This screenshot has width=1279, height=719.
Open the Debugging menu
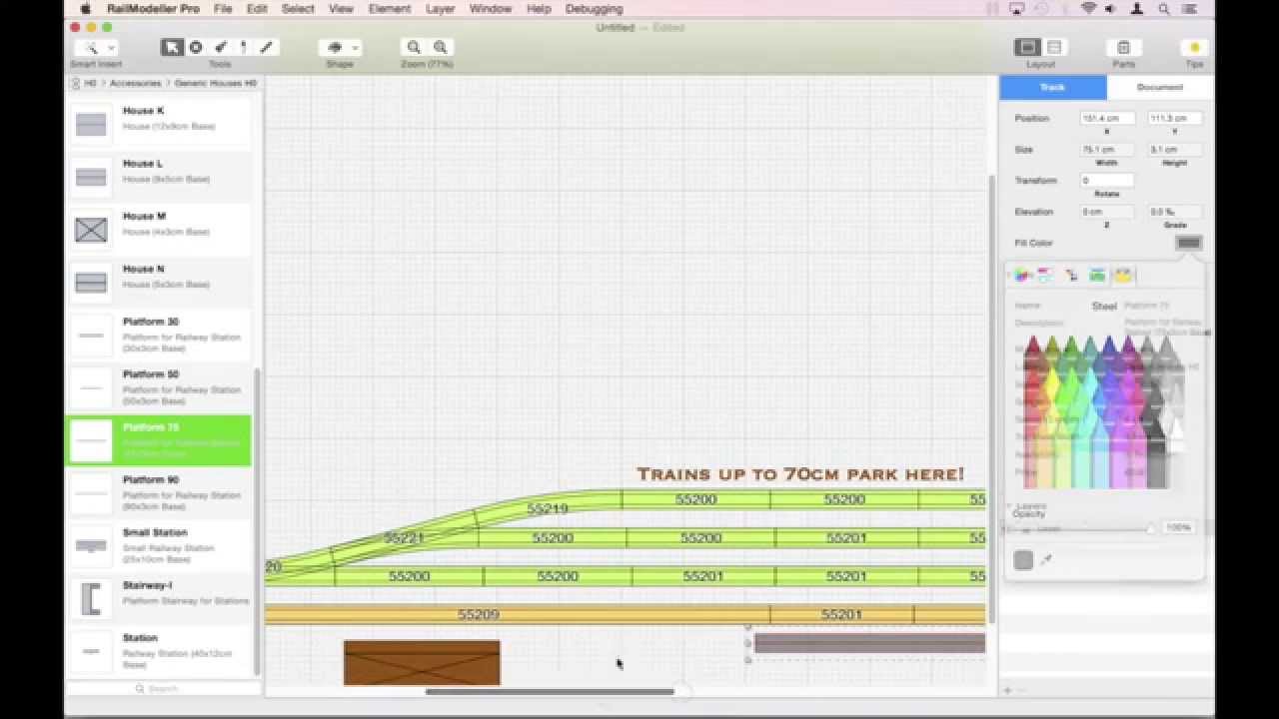594,9
